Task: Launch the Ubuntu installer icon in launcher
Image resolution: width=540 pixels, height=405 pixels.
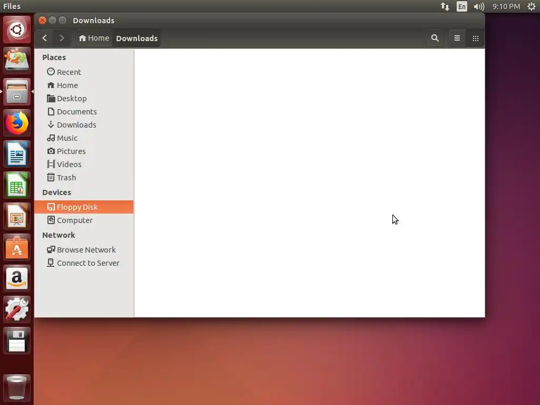Action: [x=17, y=61]
